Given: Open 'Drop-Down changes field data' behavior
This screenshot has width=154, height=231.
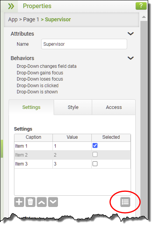Looking at the screenshot, I should [47, 66].
